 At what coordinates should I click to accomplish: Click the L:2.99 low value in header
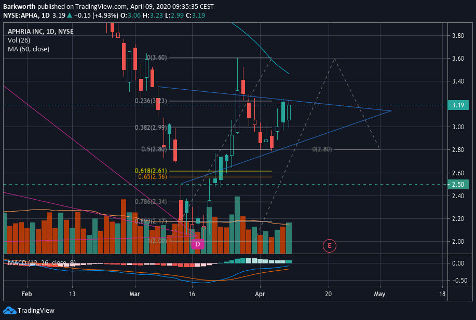pyautogui.click(x=174, y=15)
